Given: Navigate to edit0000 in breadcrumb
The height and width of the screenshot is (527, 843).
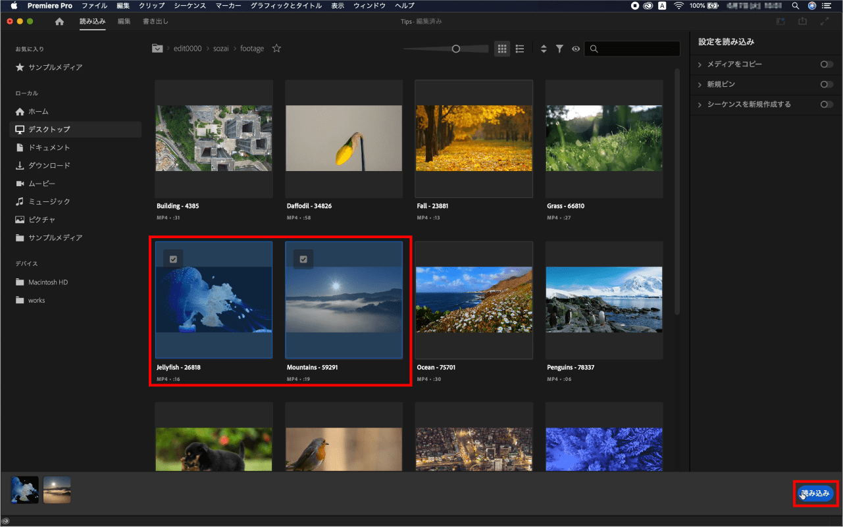Looking at the screenshot, I should (188, 49).
